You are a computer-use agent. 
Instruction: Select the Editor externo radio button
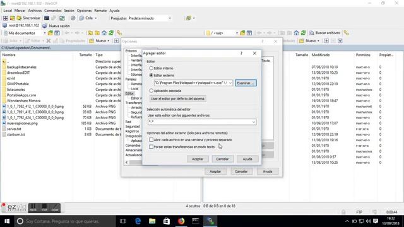coord(151,75)
